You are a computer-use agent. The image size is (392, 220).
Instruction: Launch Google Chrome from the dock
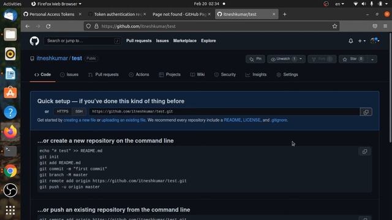pos(10,170)
